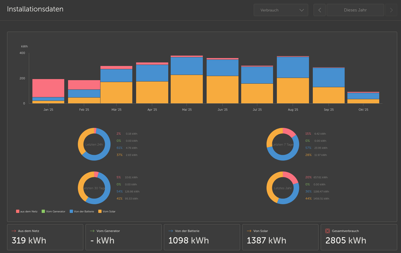Click the red arrow icon on Aus dem Netz card
401x253 pixels.
[x=13, y=231]
